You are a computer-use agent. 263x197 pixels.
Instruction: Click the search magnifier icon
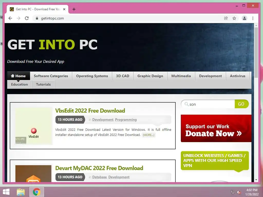pos(186,104)
